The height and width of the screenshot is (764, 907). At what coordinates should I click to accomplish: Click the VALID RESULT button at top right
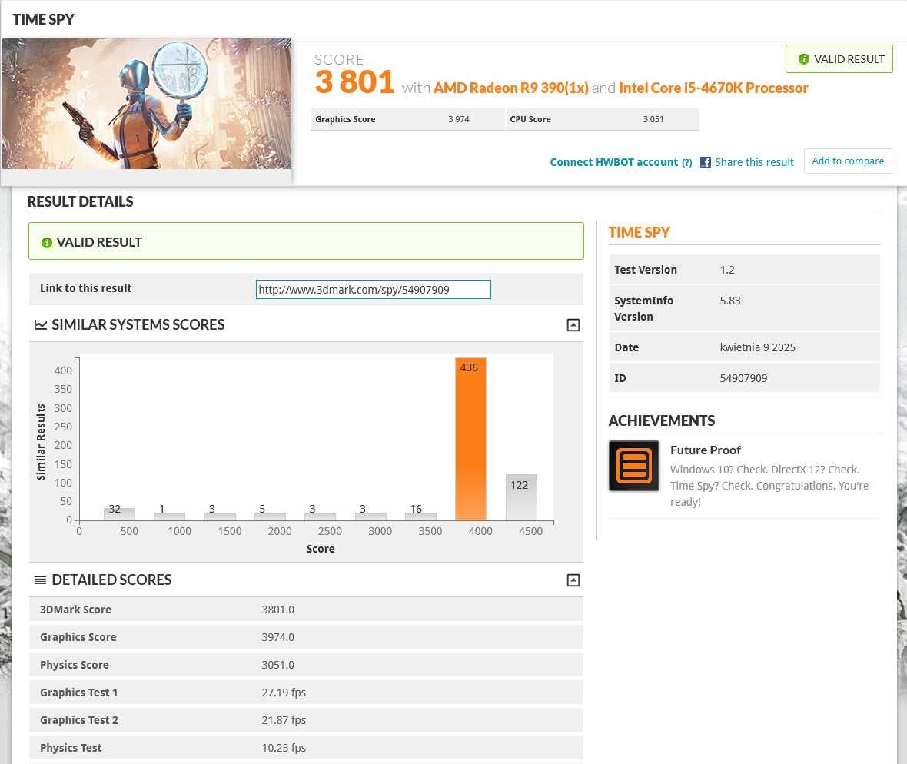point(839,59)
